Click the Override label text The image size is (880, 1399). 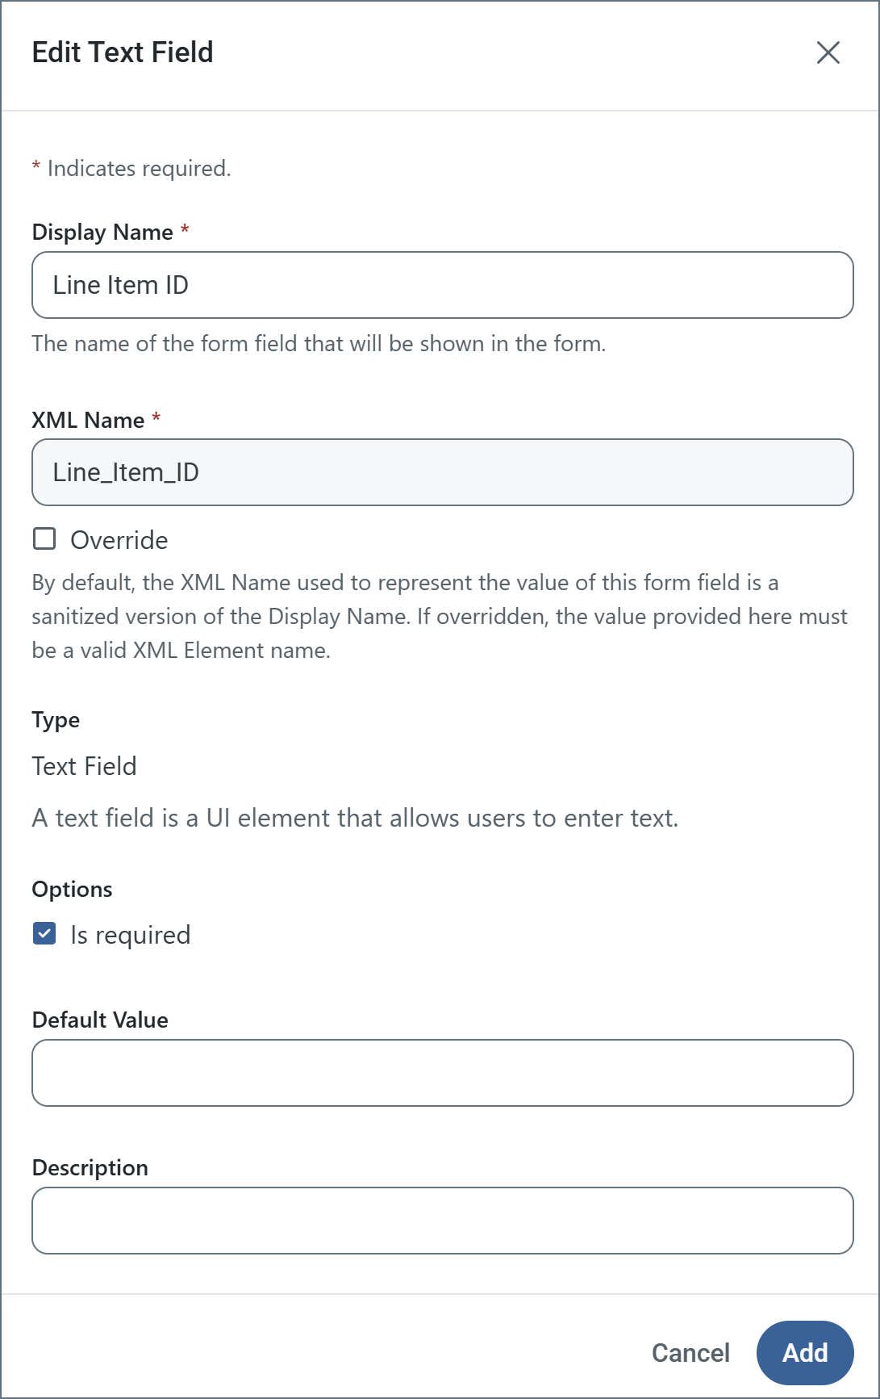[119, 540]
